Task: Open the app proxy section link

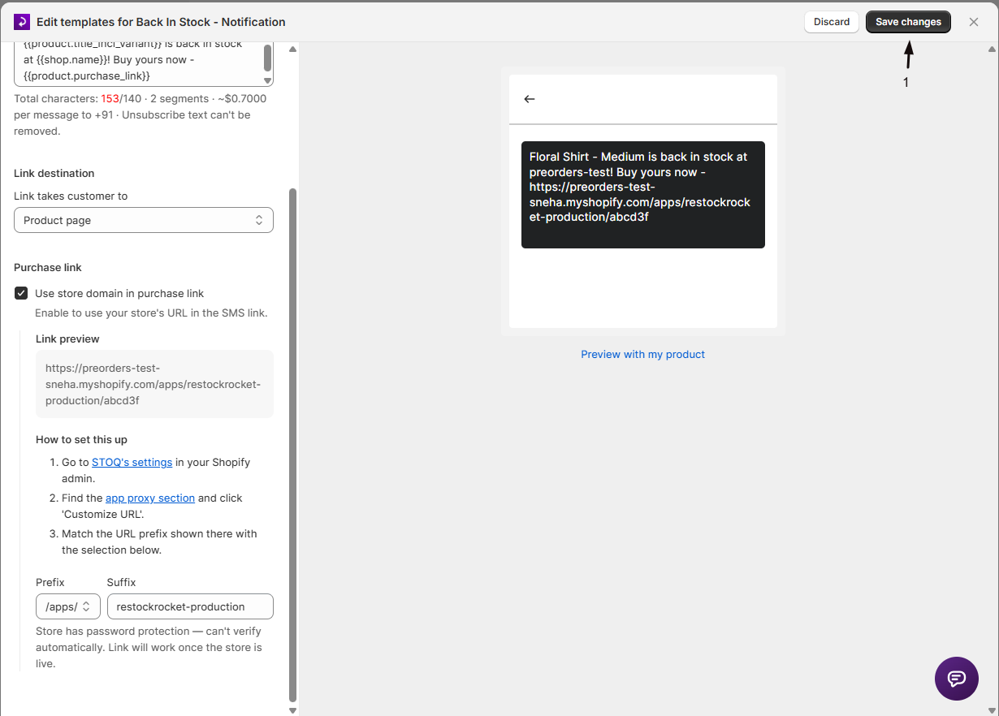Action: (x=150, y=498)
